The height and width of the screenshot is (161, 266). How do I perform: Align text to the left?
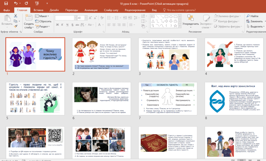click(109, 25)
